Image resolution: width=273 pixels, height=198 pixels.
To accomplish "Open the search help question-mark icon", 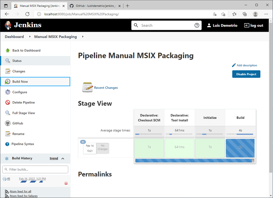I will pos(197,25).
